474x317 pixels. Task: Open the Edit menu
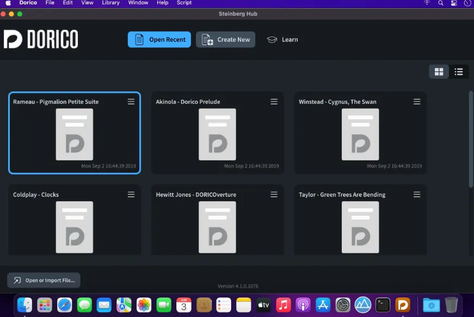point(67,3)
